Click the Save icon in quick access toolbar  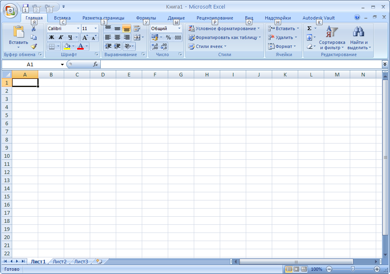point(25,7)
